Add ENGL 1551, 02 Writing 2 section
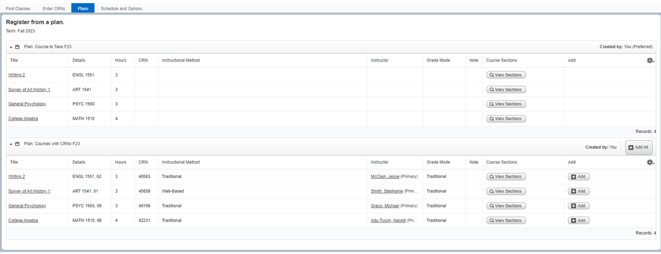The width and height of the screenshot is (661, 254). pyautogui.click(x=579, y=177)
